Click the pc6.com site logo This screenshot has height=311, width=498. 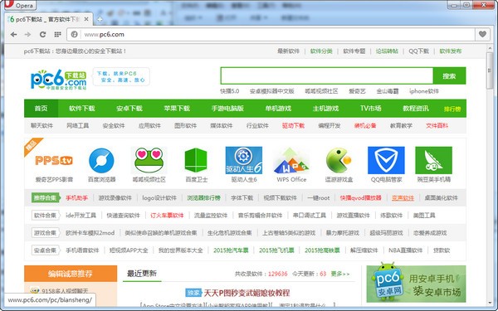pyautogui.click(x=58, y=80)
